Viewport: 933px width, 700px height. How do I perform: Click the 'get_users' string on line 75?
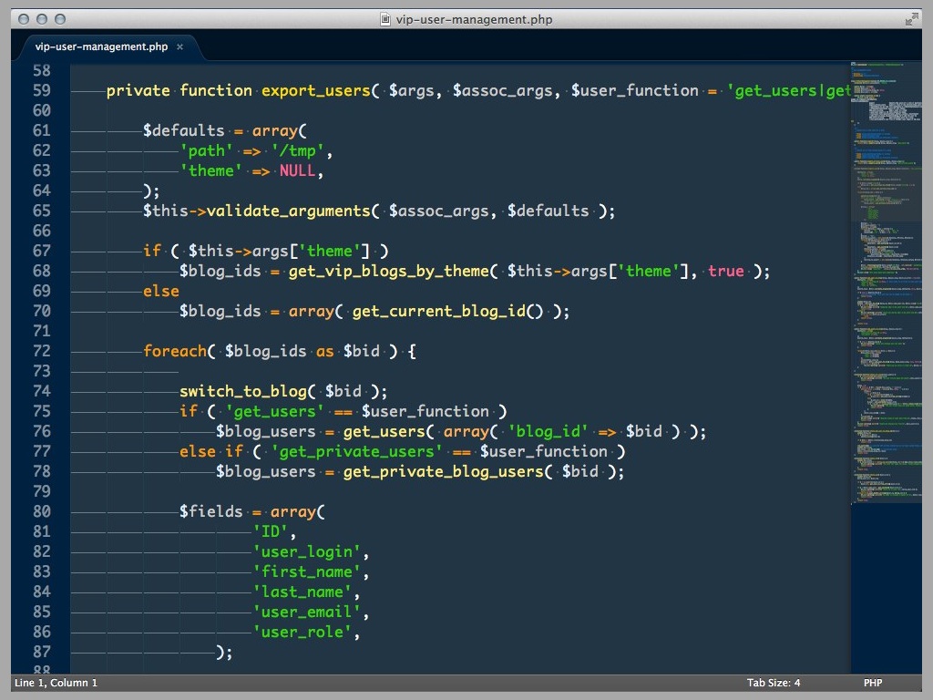(x=275, y=412)
